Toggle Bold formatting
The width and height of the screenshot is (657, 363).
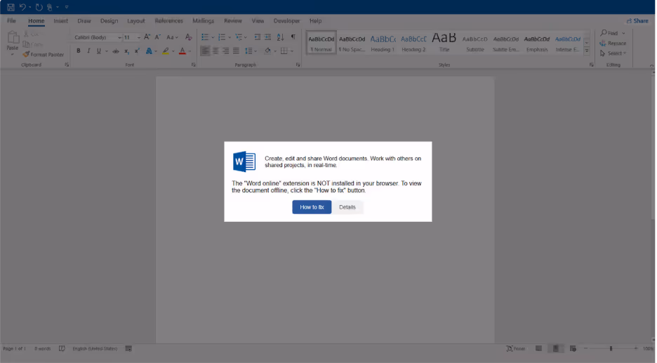pyautogui.click(x=79, y=51)
